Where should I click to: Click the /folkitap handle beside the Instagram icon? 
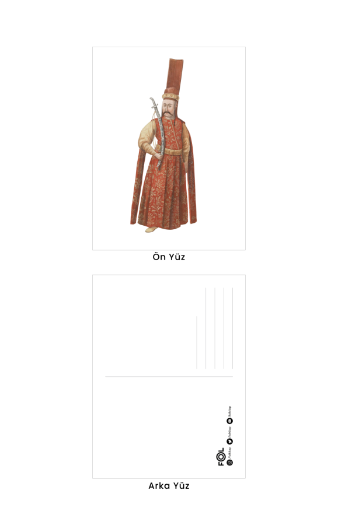[230, 453]
